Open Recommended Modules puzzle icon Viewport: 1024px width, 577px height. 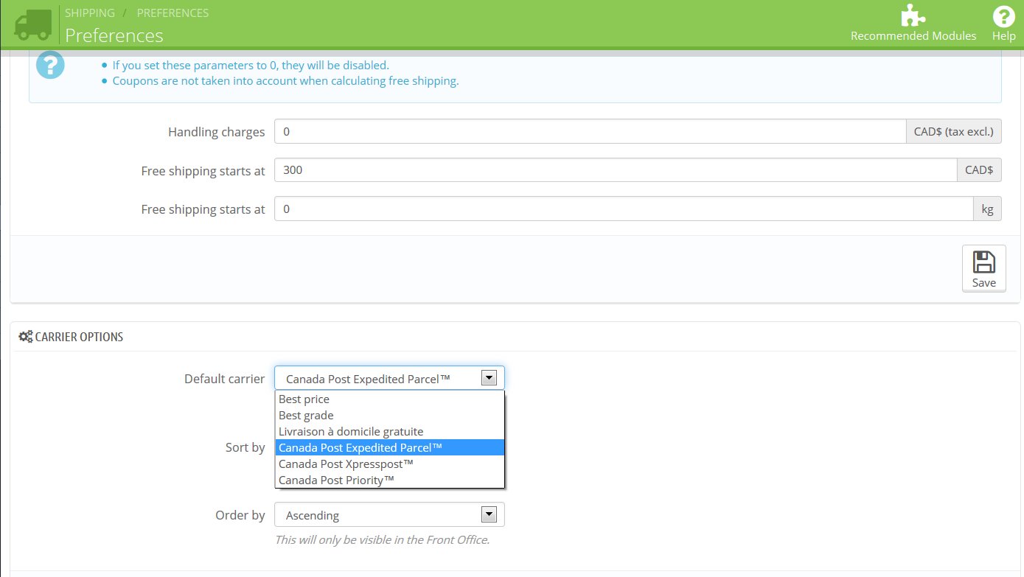click(913, 17)
